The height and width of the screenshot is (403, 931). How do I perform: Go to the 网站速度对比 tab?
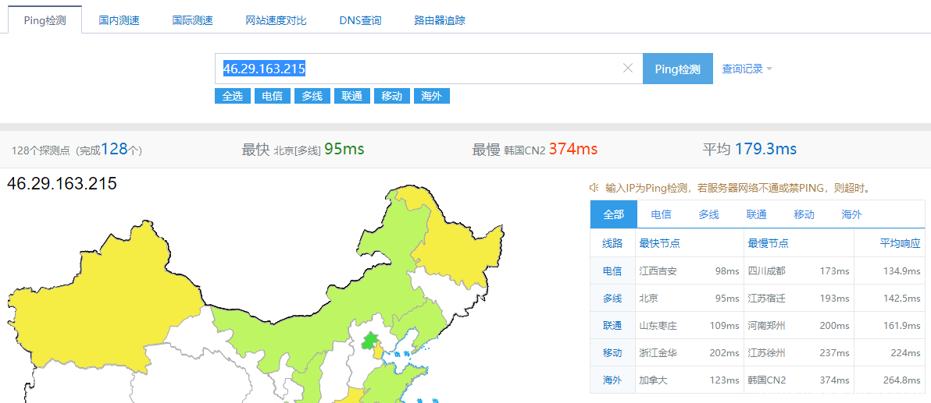point(276,20)
